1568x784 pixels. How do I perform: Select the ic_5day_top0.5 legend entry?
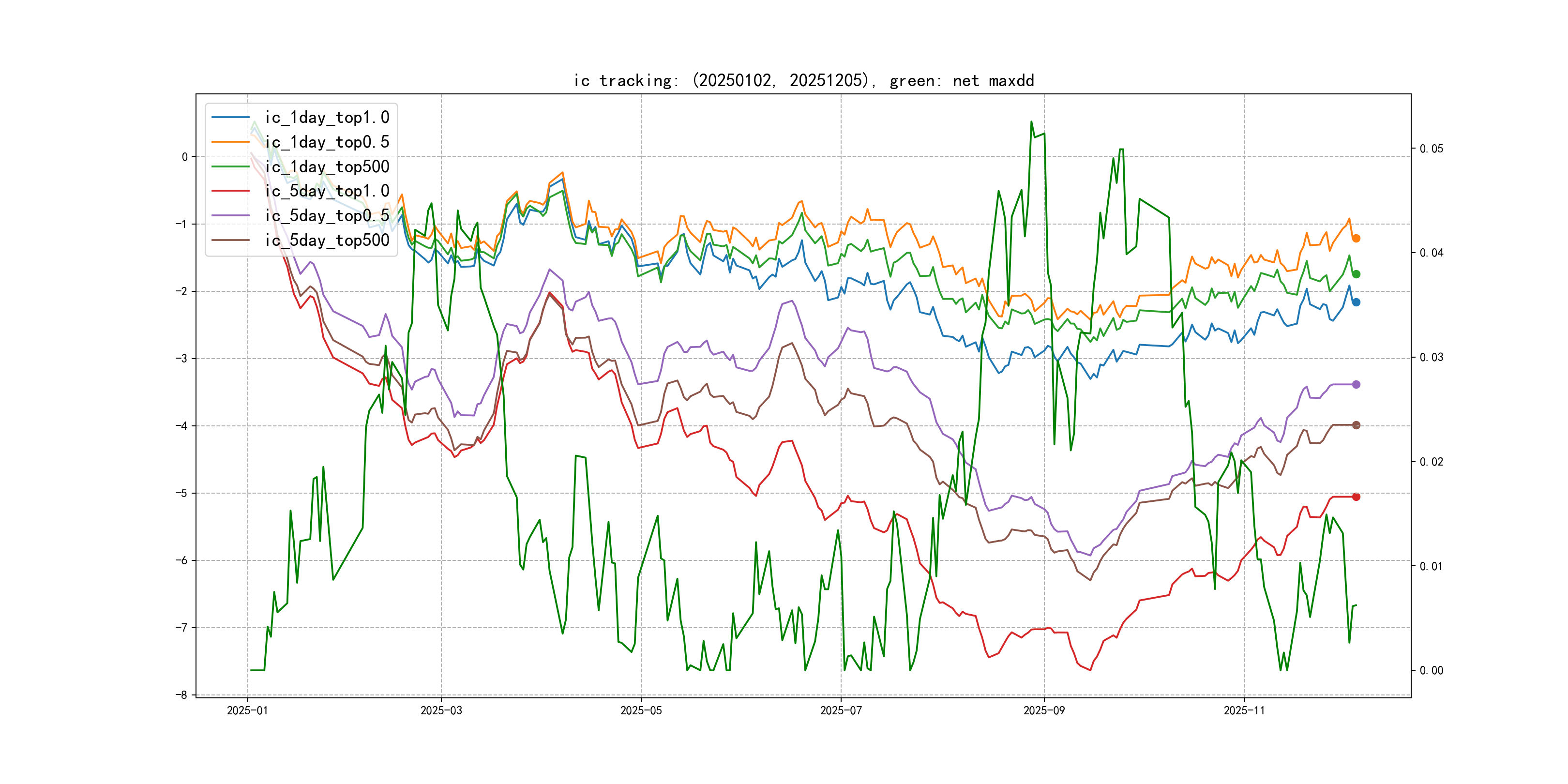pos(327,215)
